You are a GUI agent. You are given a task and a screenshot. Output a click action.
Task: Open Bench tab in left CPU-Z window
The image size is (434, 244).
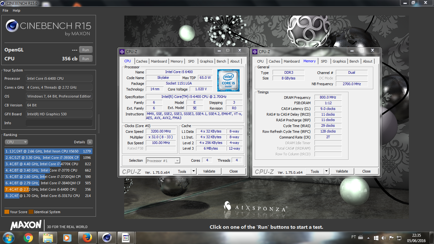tap(221, 61)
